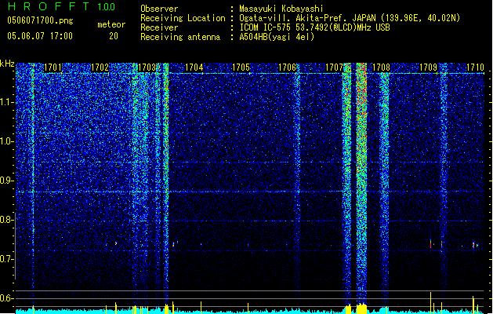The width and height of the screenshot is (493, 314).
Task: Click the meteor count 20
Action: tap(114, 36)
